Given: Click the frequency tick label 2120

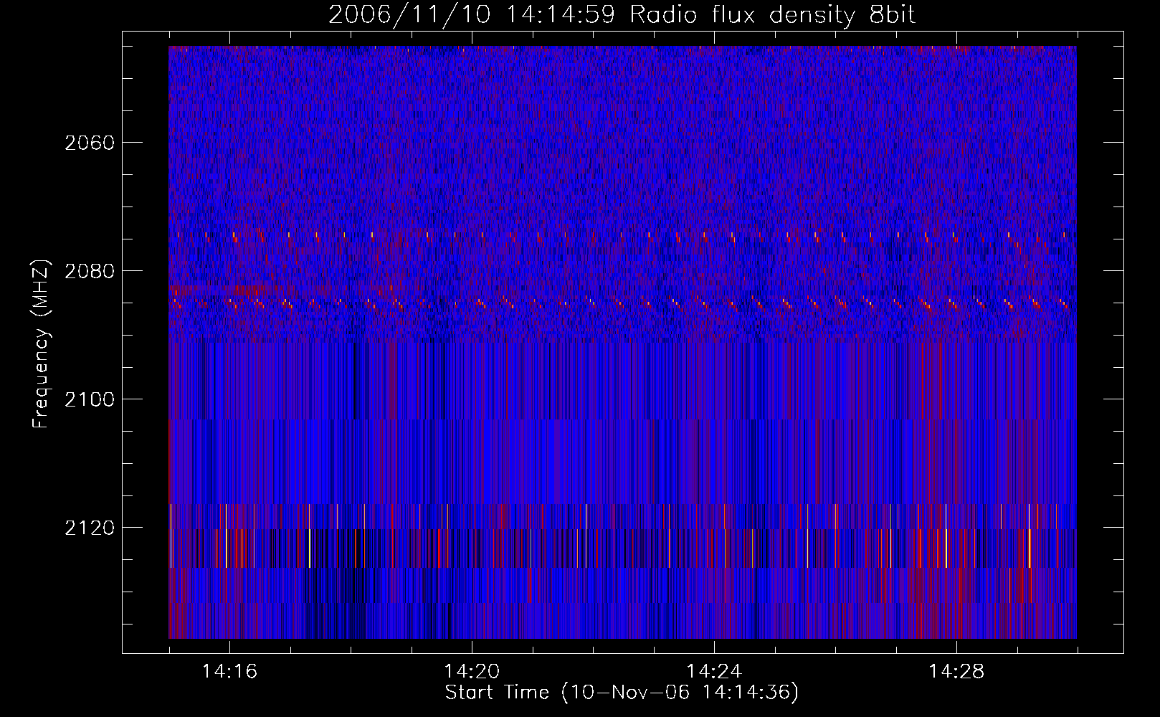Looking at the screenshot, I should click(x=90, y=528).
